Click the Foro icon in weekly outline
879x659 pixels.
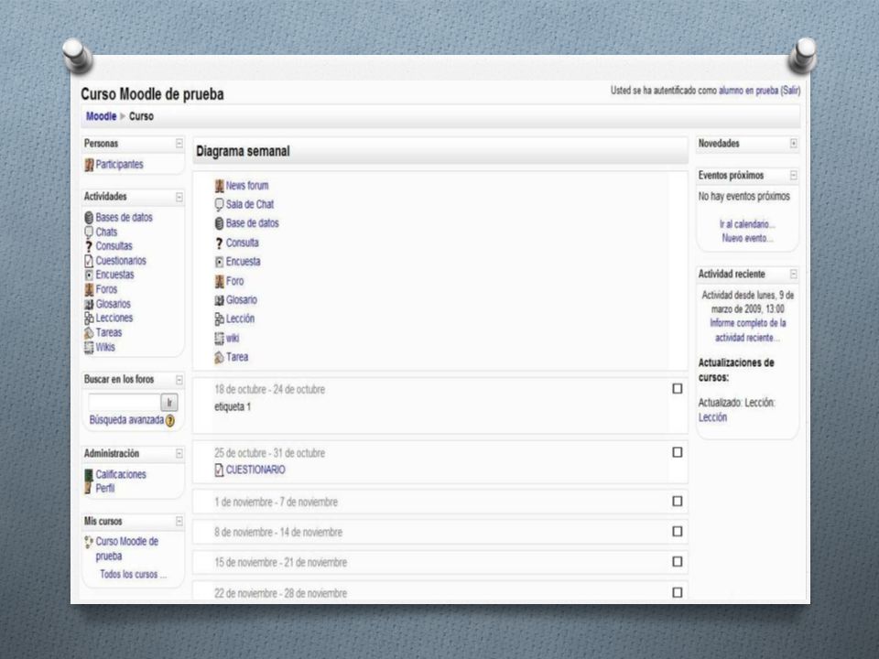[x=219, y=281]
